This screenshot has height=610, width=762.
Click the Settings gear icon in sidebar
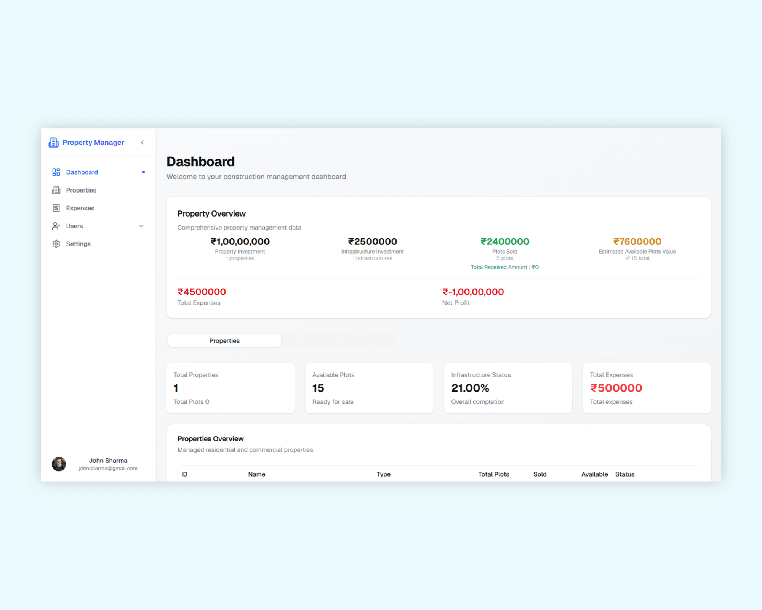click(x=56, y=244)
